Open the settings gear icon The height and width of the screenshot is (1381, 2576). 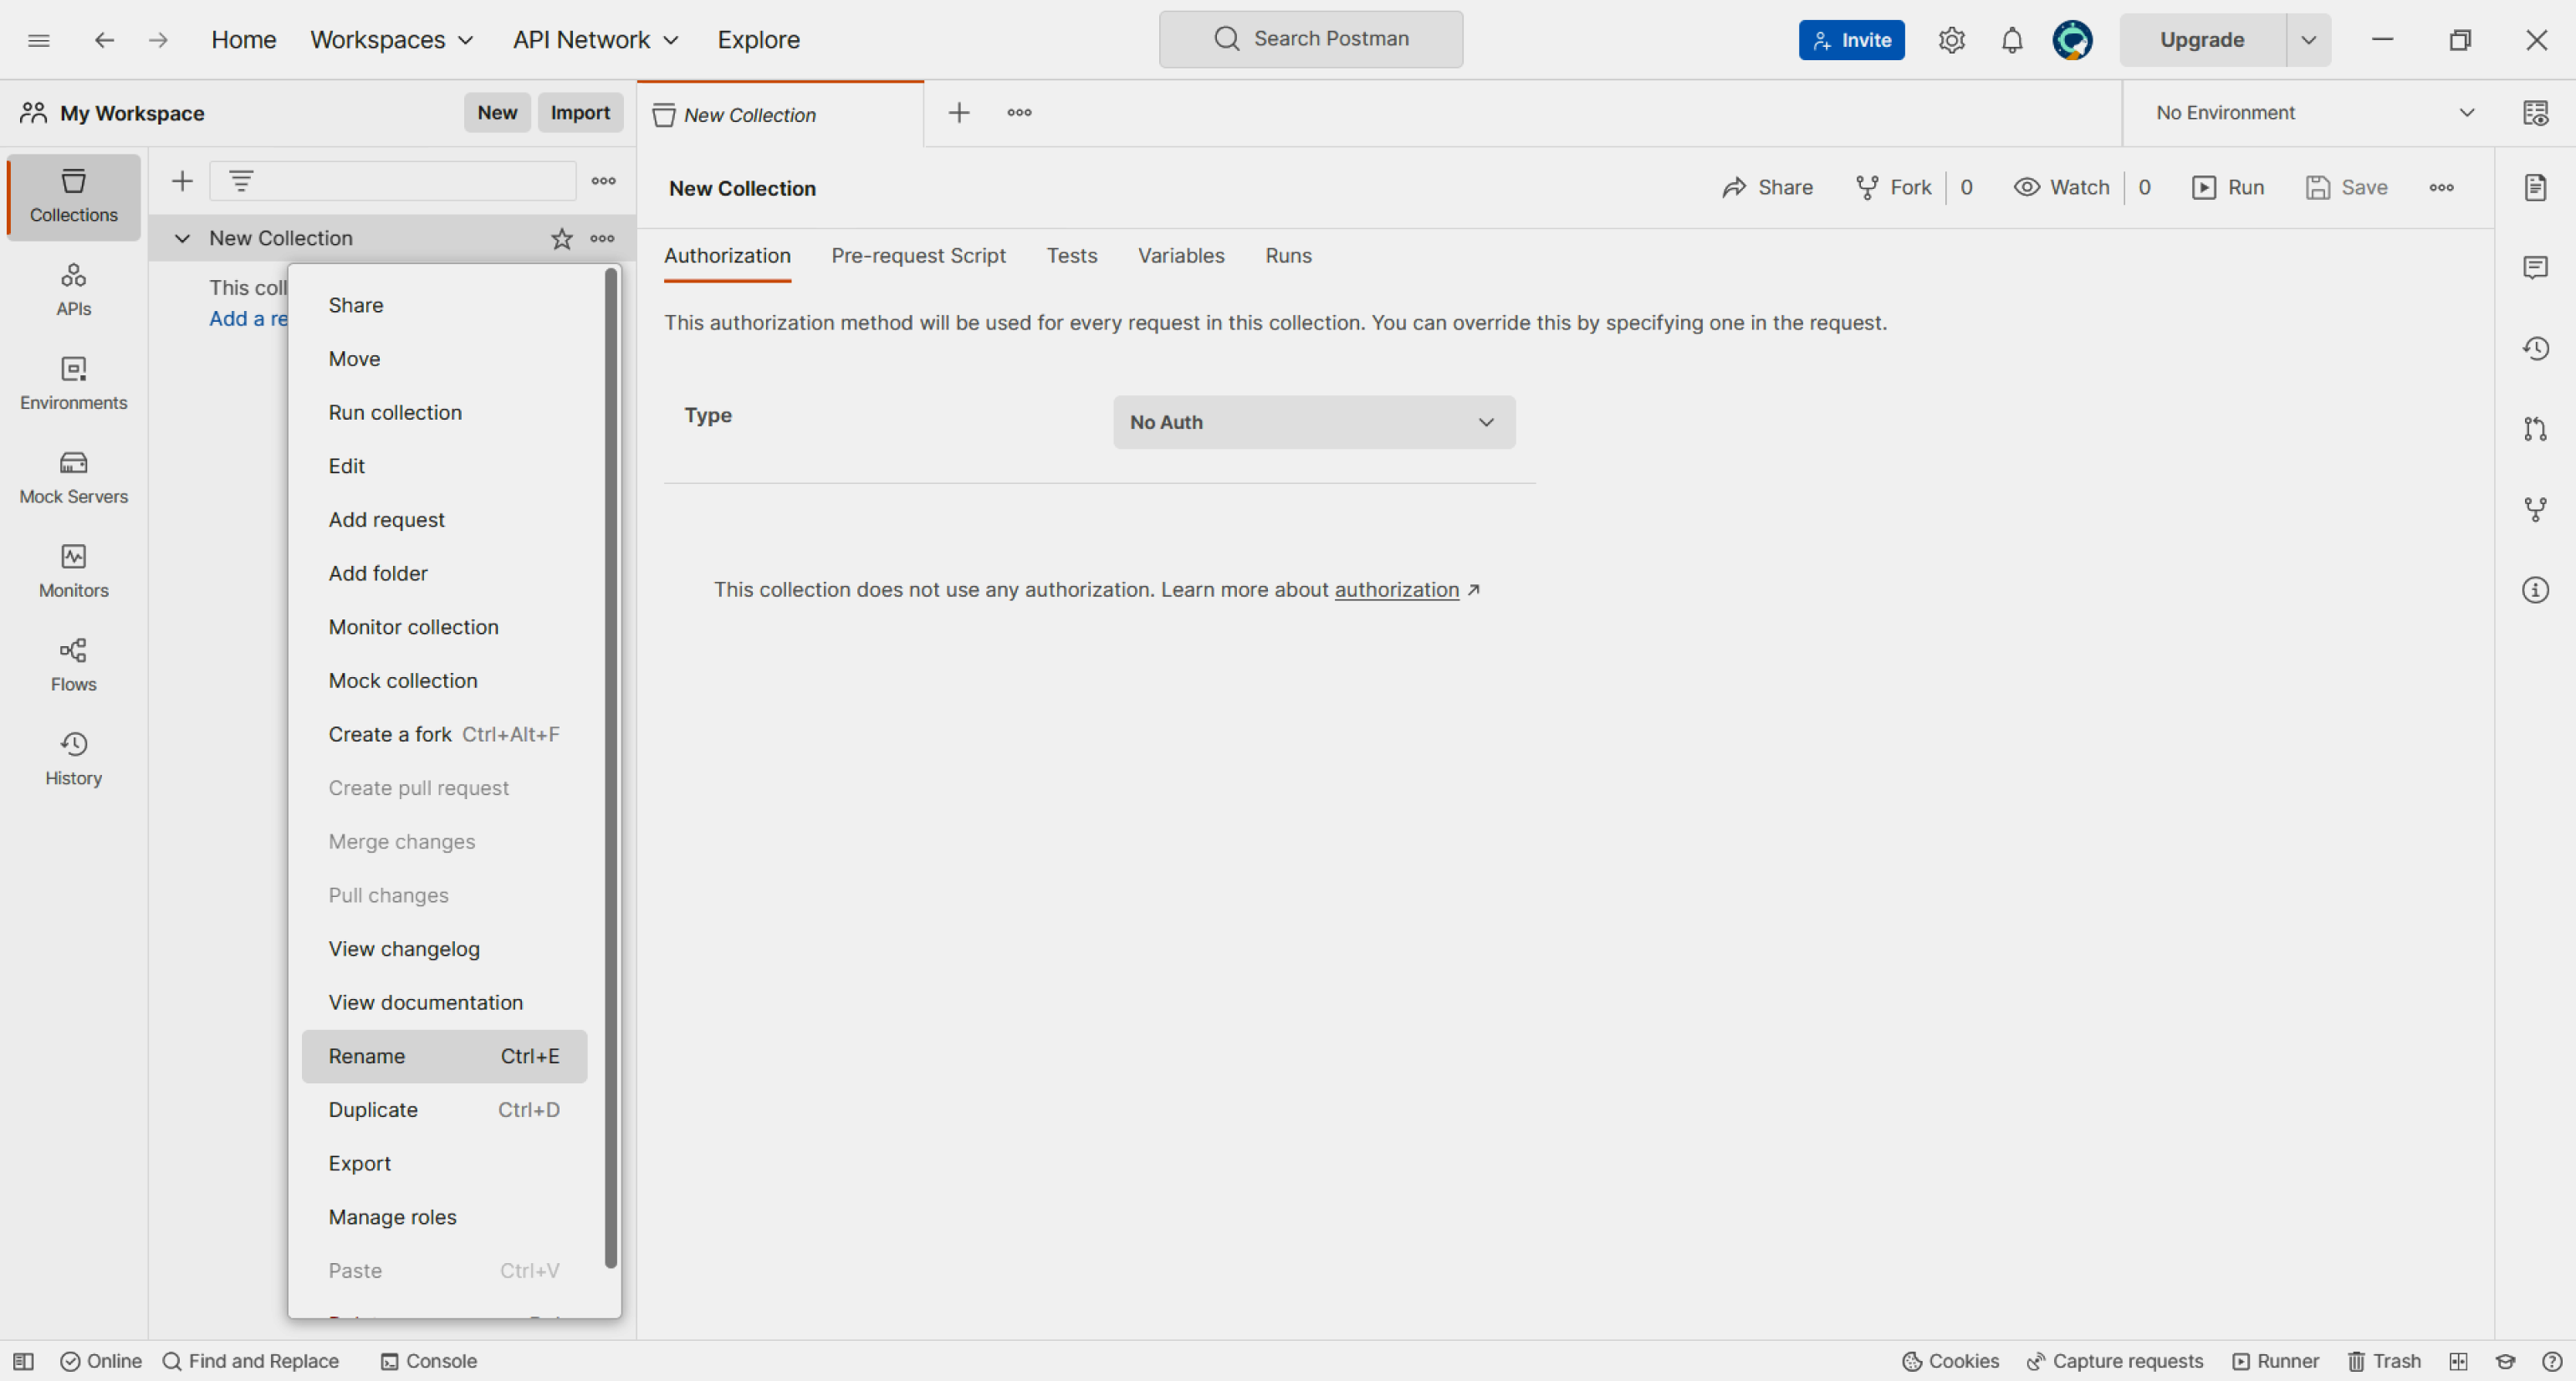1951,40
